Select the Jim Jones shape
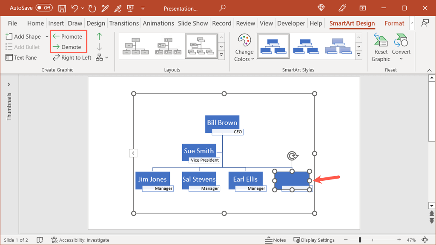 152,179
